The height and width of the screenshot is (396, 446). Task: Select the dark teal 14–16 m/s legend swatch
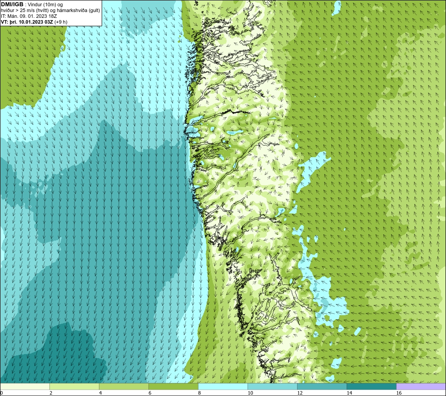click(372, 386)
